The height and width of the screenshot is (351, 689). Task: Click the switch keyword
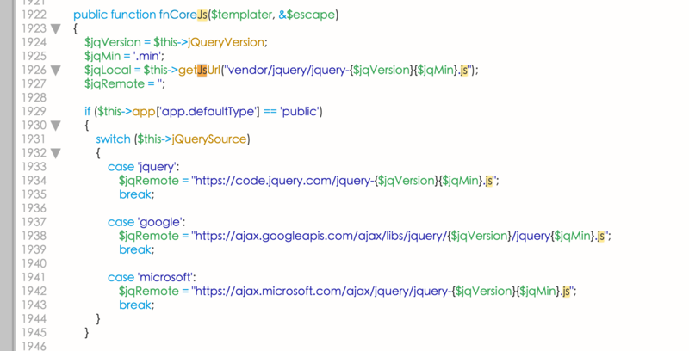(113, 139)
